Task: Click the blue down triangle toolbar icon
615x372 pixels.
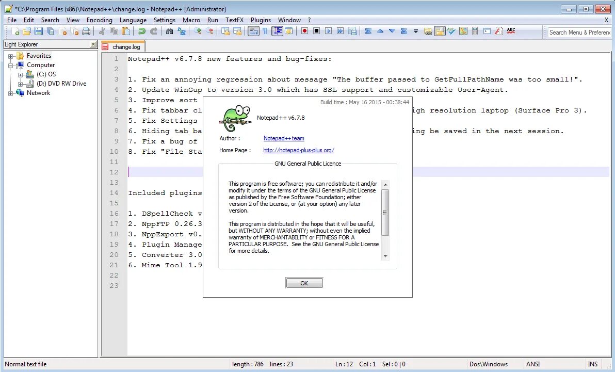Action: (x=392, y=31)
